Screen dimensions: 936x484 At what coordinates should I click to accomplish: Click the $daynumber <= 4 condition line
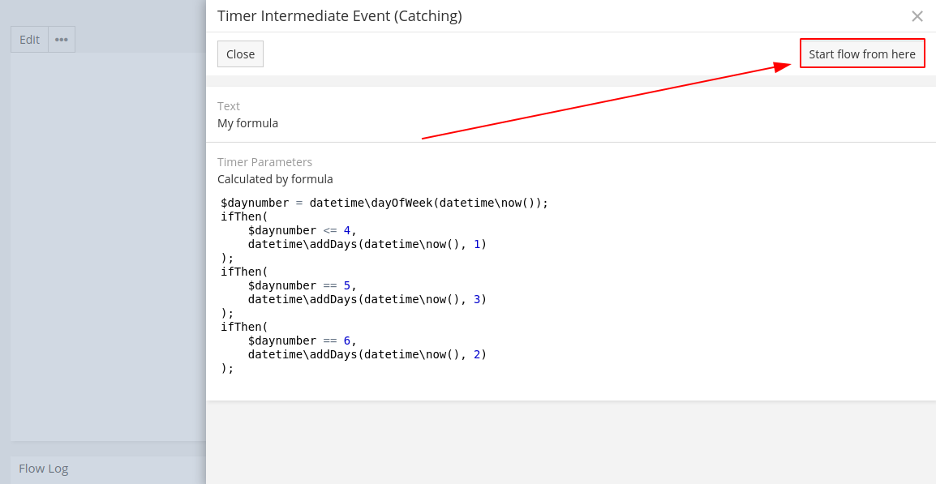click(302, 230)
